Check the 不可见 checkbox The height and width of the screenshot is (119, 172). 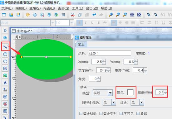[x=121, y=113]
